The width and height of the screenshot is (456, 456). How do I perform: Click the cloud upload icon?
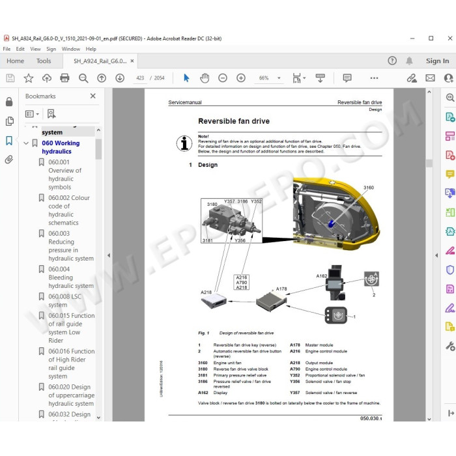coord(46,78)
